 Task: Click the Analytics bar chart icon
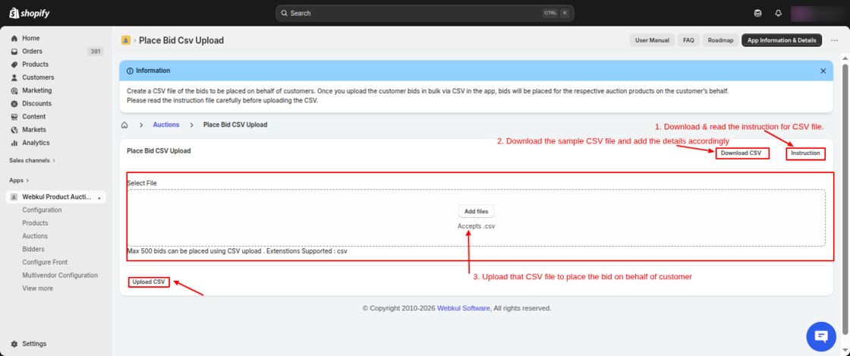[x=14, y=143]
